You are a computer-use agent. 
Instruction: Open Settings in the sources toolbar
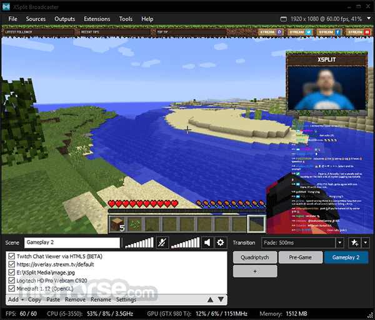[x=126, y=299]
